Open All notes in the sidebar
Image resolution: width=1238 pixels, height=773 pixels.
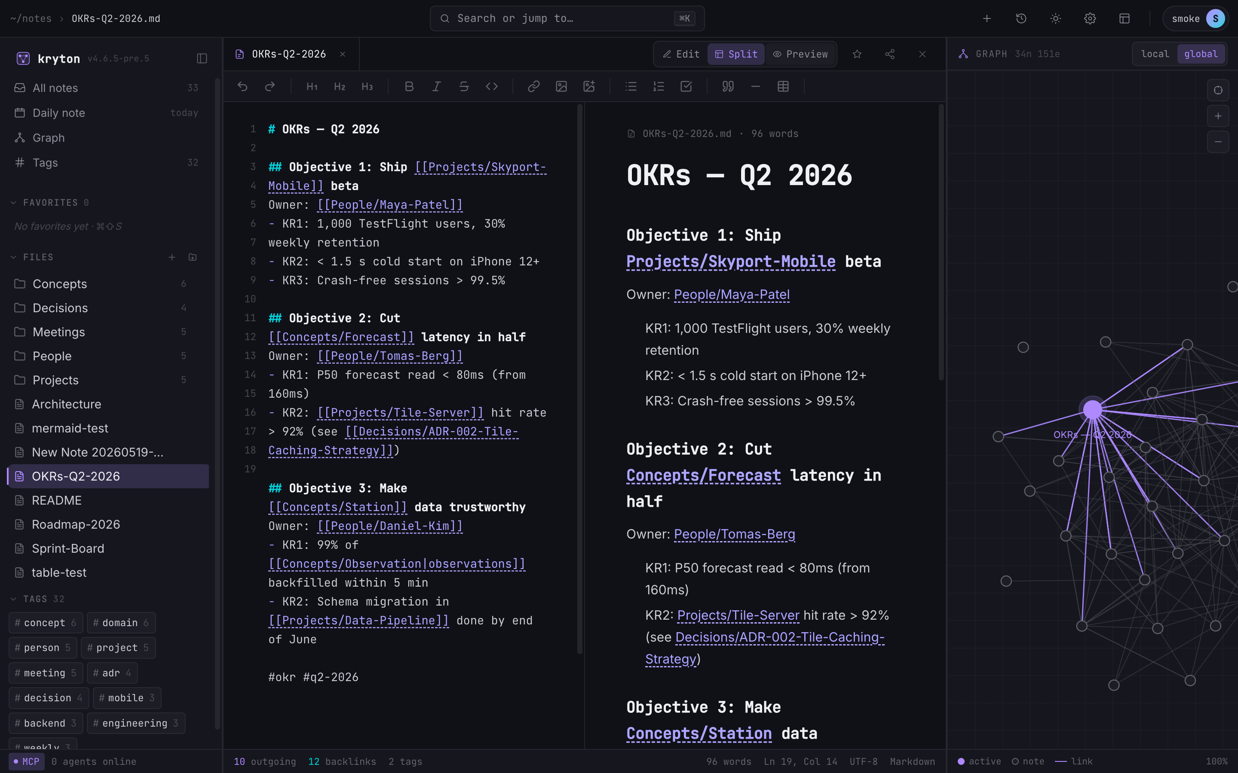(x=108, y=88)
